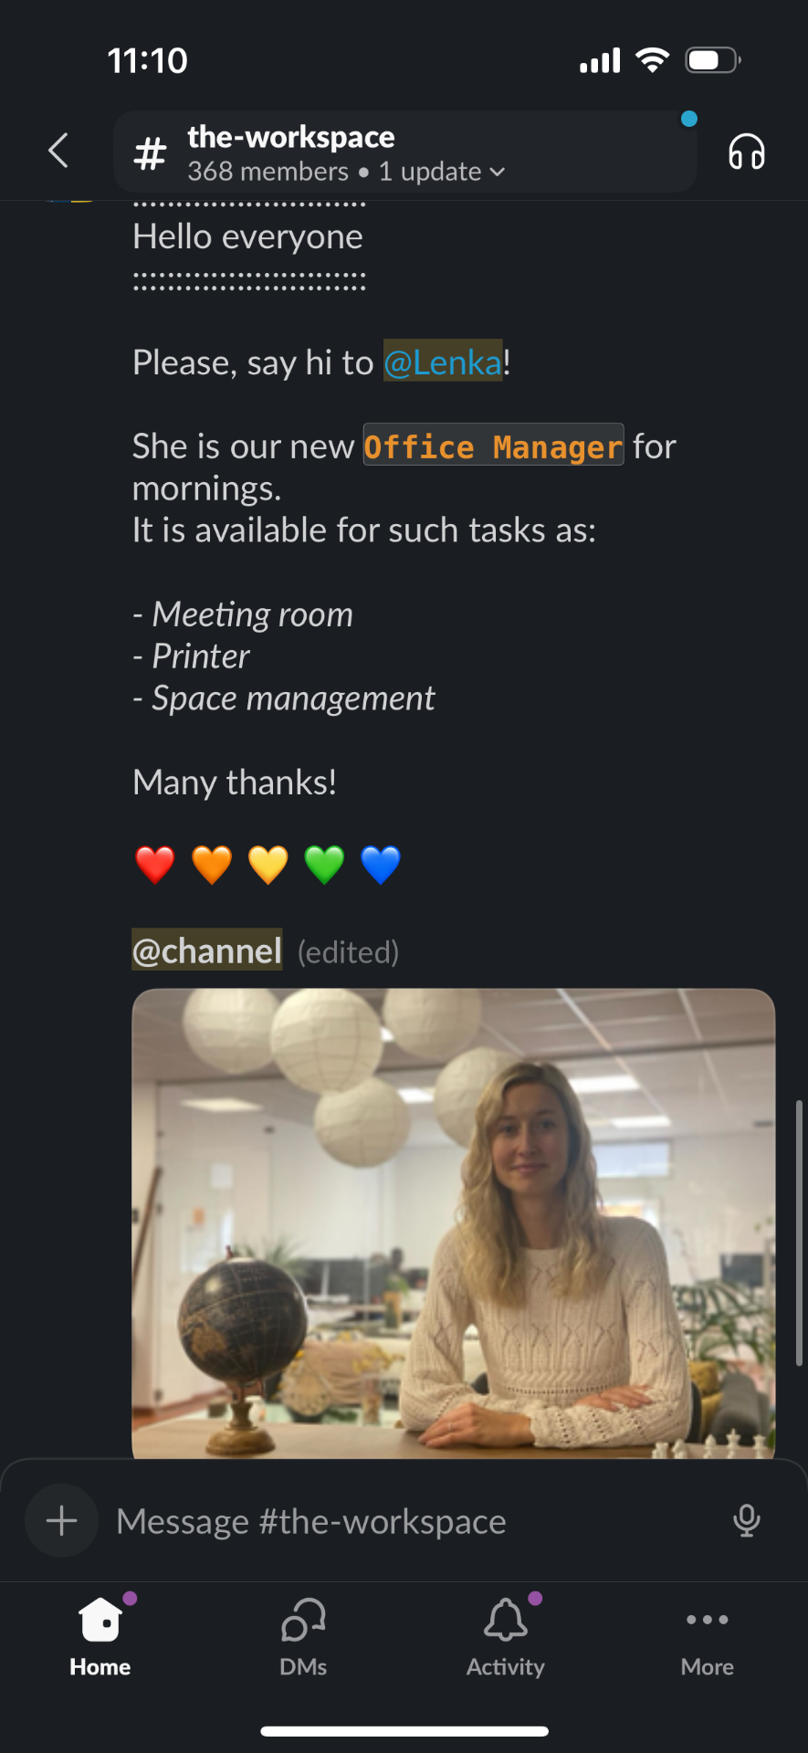Viewport: 808px width, 1753px height.
Task: Switch to the Home tab
Action: tap(100, 1638)
